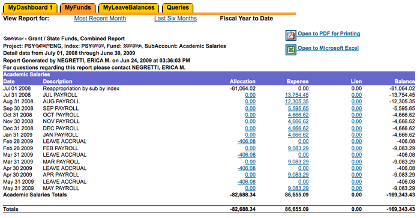Open Apr 30 LEAVE ACCRUAL allocation -406.08

(247, 168)
